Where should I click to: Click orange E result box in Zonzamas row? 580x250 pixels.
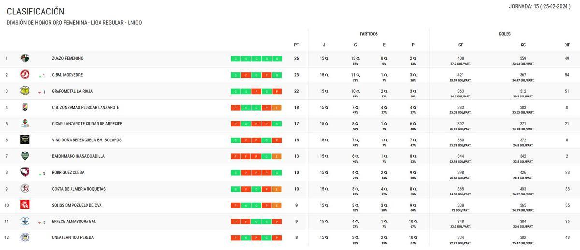pyautogui.click(x=277, y=108)
